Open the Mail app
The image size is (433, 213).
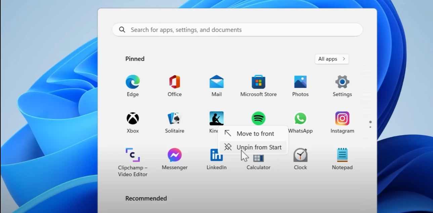[216, 82]
